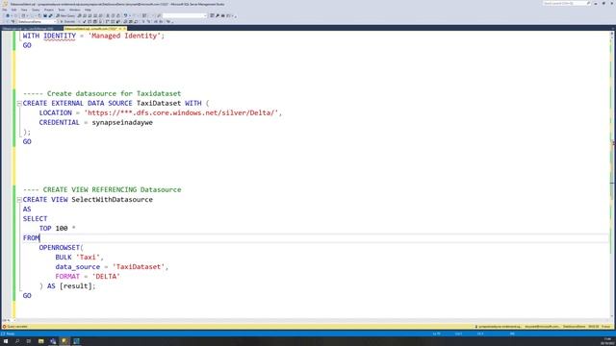Close the active query tab

coord(124,29)
